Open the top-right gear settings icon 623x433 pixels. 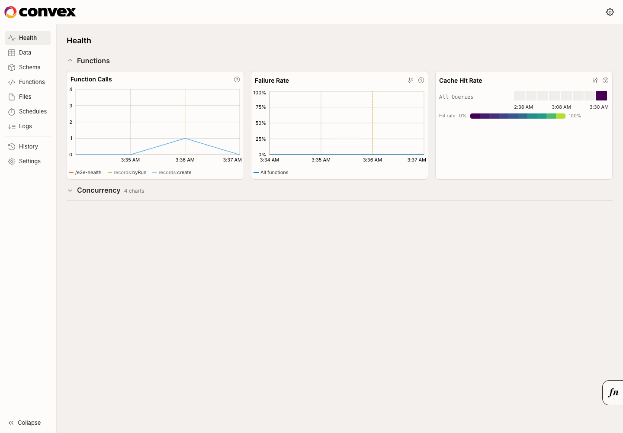610,12
